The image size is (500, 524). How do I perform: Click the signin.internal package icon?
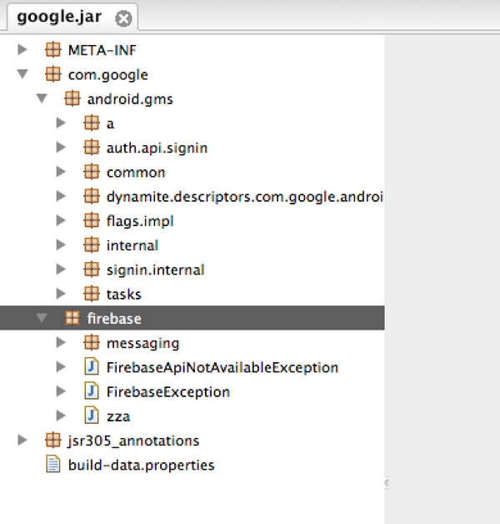coord(92,270)
